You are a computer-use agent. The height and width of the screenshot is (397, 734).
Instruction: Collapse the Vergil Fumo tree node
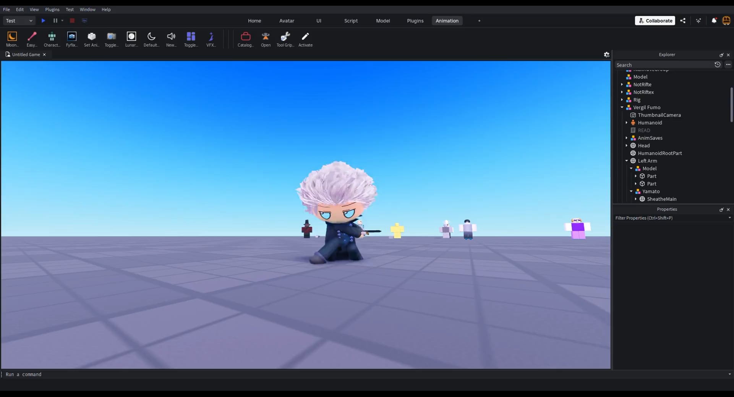point(622,107)
